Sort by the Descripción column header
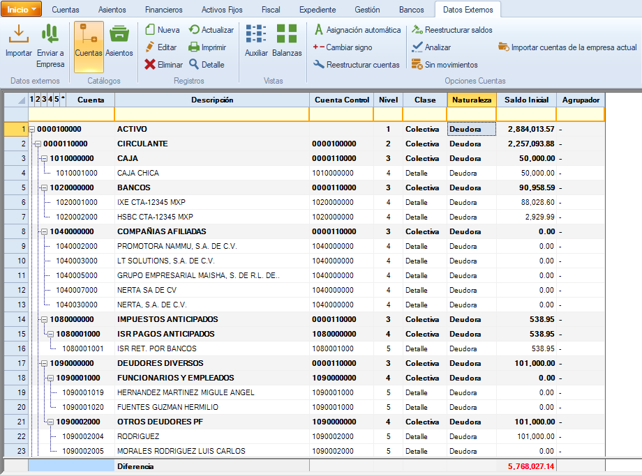The height and width of the screenshot is (476, 642). click(x=212, y=100)
